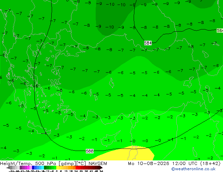Image resolution: width=223 pixels, height=172 pixels.
Task: Pick the pale pink legend swatch
Action: (x=31, y=167)
